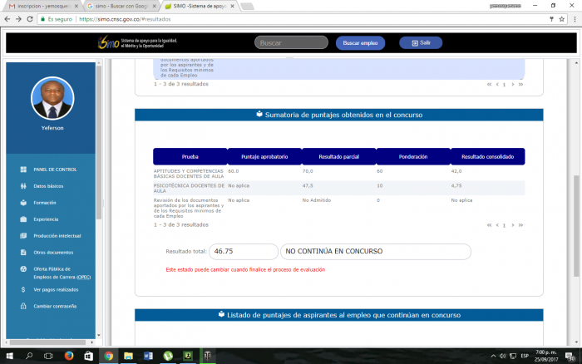Viewport: 582px width, 364px height.
Task: Click the padlock icon for Cambiar contraseña
Action: click(x=22, y=306)
